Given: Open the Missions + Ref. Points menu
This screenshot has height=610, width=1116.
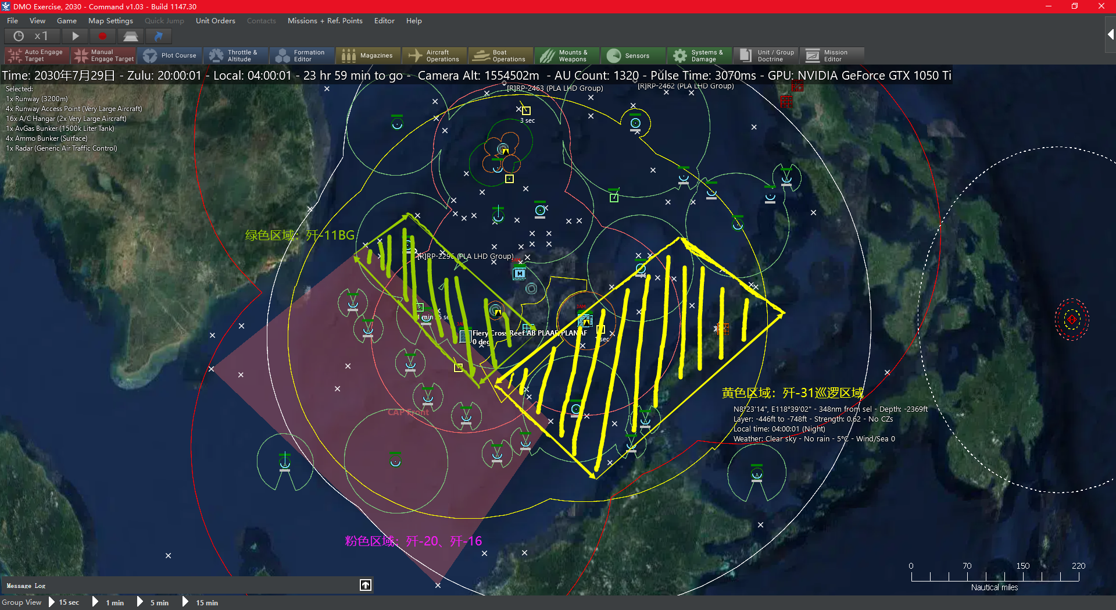Looking at the screenshot, I should pos(325,20).
